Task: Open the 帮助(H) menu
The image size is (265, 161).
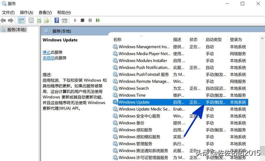Action: (x=64, y=12)
